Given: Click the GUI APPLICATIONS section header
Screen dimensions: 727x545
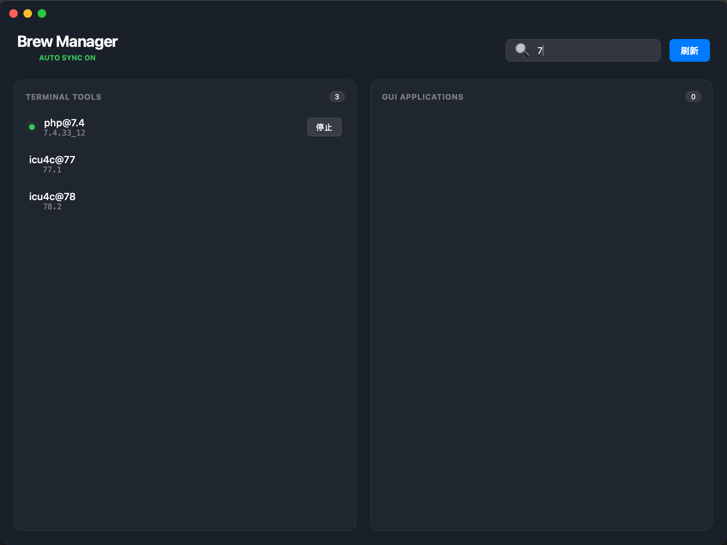Looking at the screenshot, I should [x=422, y=97].
